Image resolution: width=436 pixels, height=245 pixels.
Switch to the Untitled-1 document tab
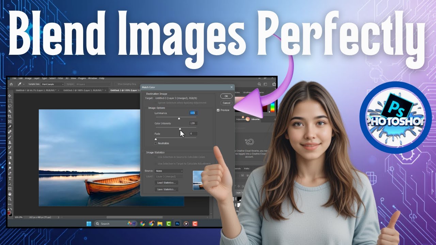36,90
